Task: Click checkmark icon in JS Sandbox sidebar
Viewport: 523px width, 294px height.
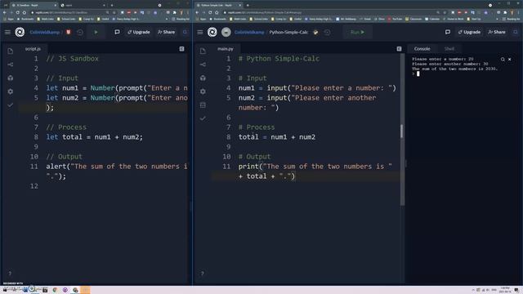Action: coord(11,105)
